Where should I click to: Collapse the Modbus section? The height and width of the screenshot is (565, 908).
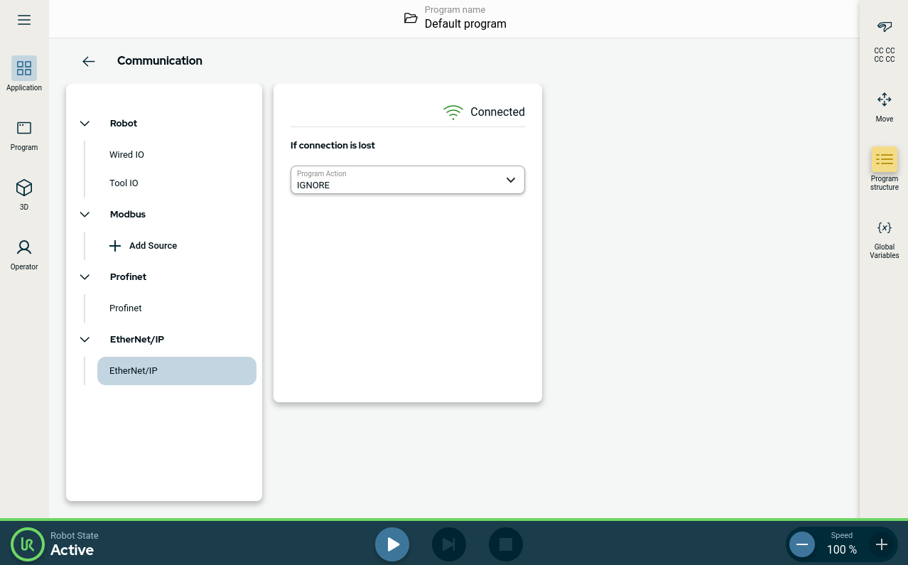[x=85, y=215]
